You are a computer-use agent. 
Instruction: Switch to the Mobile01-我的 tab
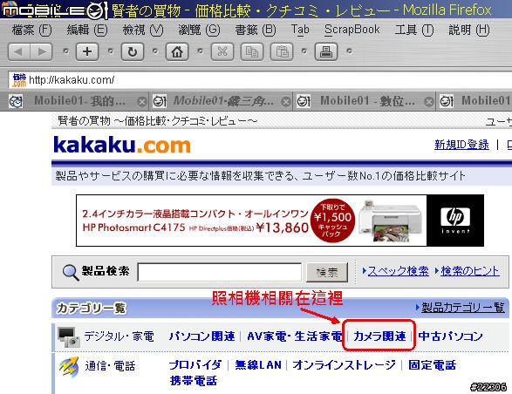pos(78,101)
